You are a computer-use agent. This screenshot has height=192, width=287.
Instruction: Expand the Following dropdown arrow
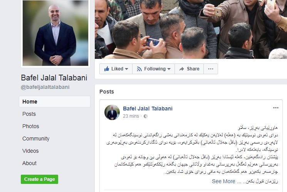tap(169, 69)
